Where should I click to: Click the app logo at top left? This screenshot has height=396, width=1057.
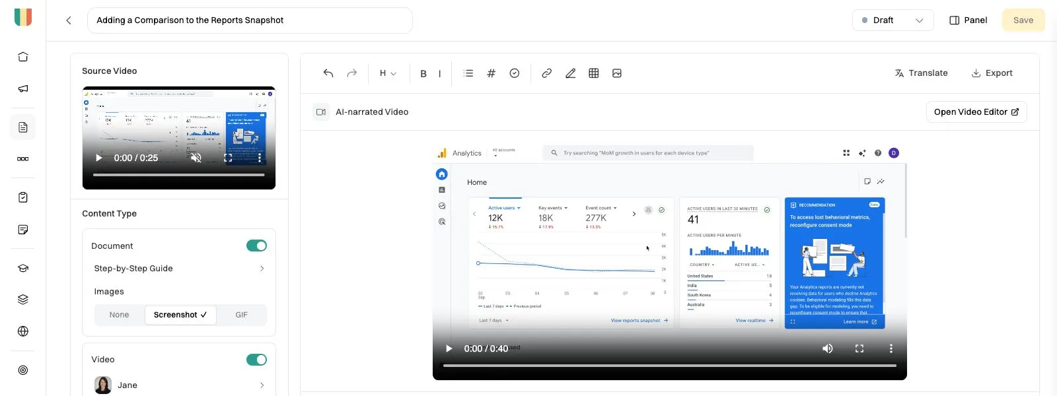[23, 17]
